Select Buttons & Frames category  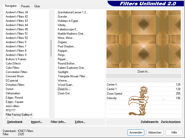coord(16,59)
